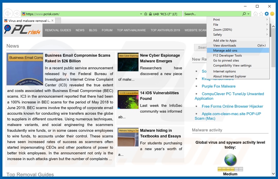This screenshot has width=278, height=179.
Task: Click the 14 iOS Vulnerabilities thumbnail
Action: coord(128,99)
